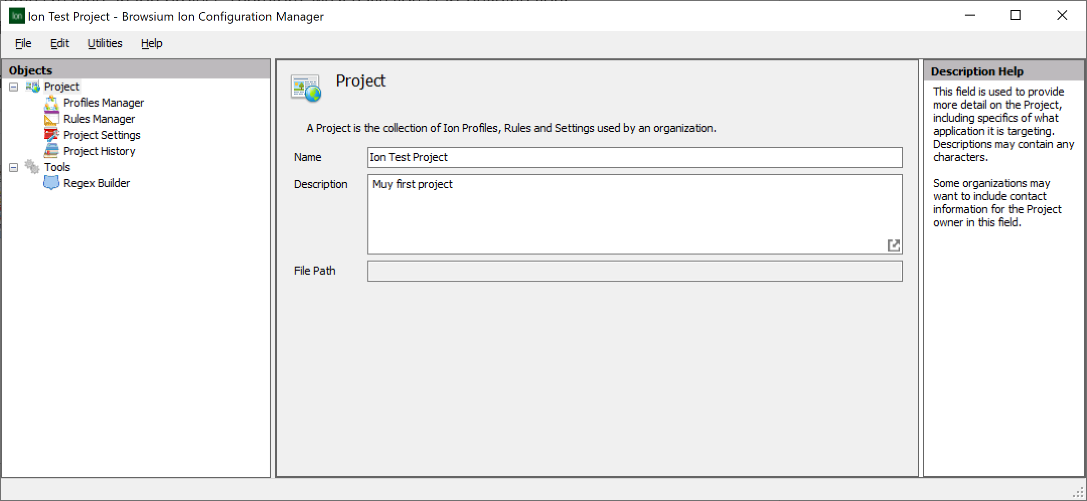
Task: Open the File menu
Action: (x=23, y=43)
